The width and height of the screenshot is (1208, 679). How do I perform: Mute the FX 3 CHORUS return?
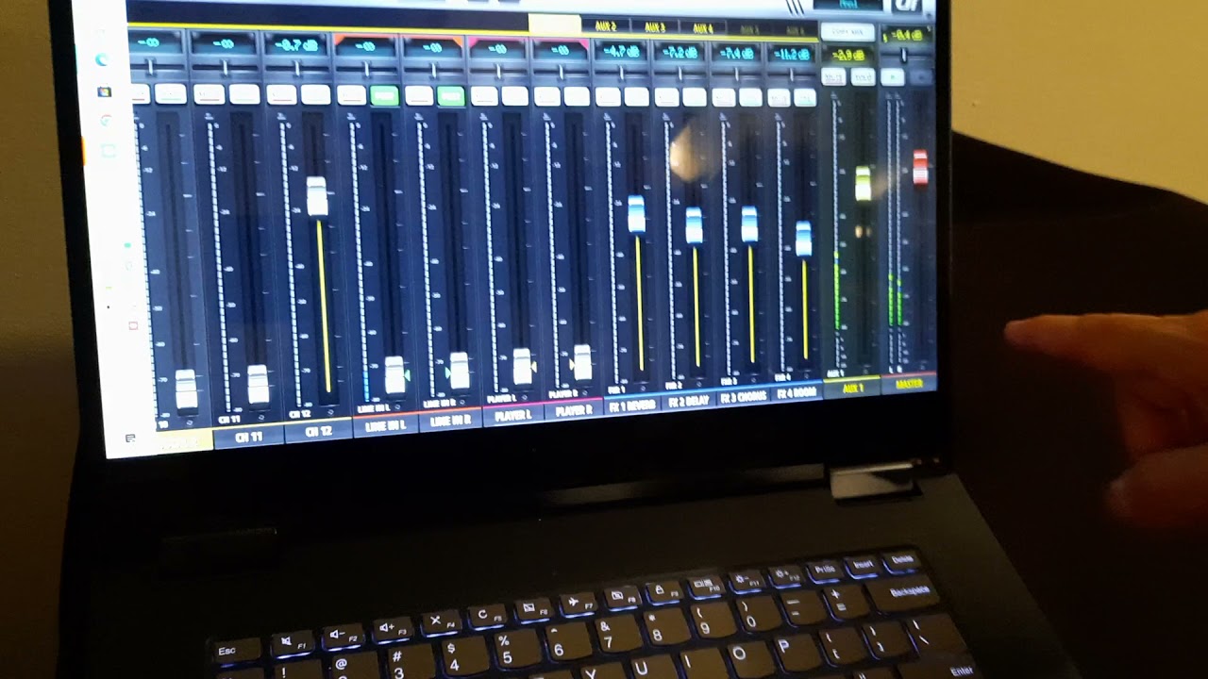[723, 97]
